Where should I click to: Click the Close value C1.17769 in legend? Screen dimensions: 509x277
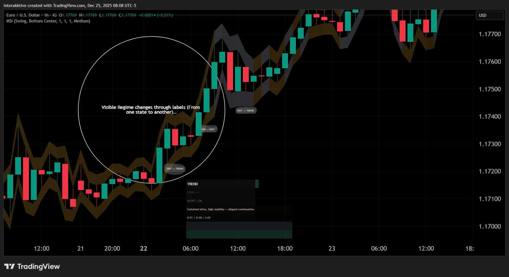[127, 15]
